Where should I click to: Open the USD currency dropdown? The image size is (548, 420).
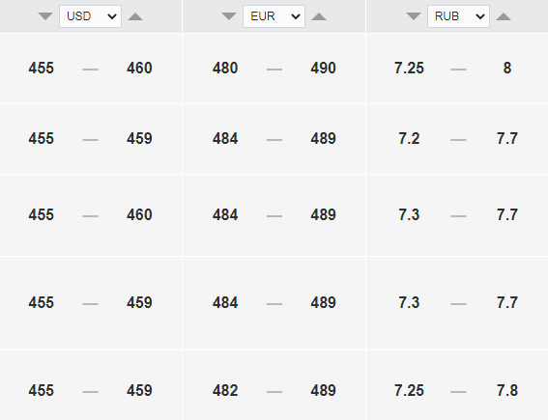[90, 16]
